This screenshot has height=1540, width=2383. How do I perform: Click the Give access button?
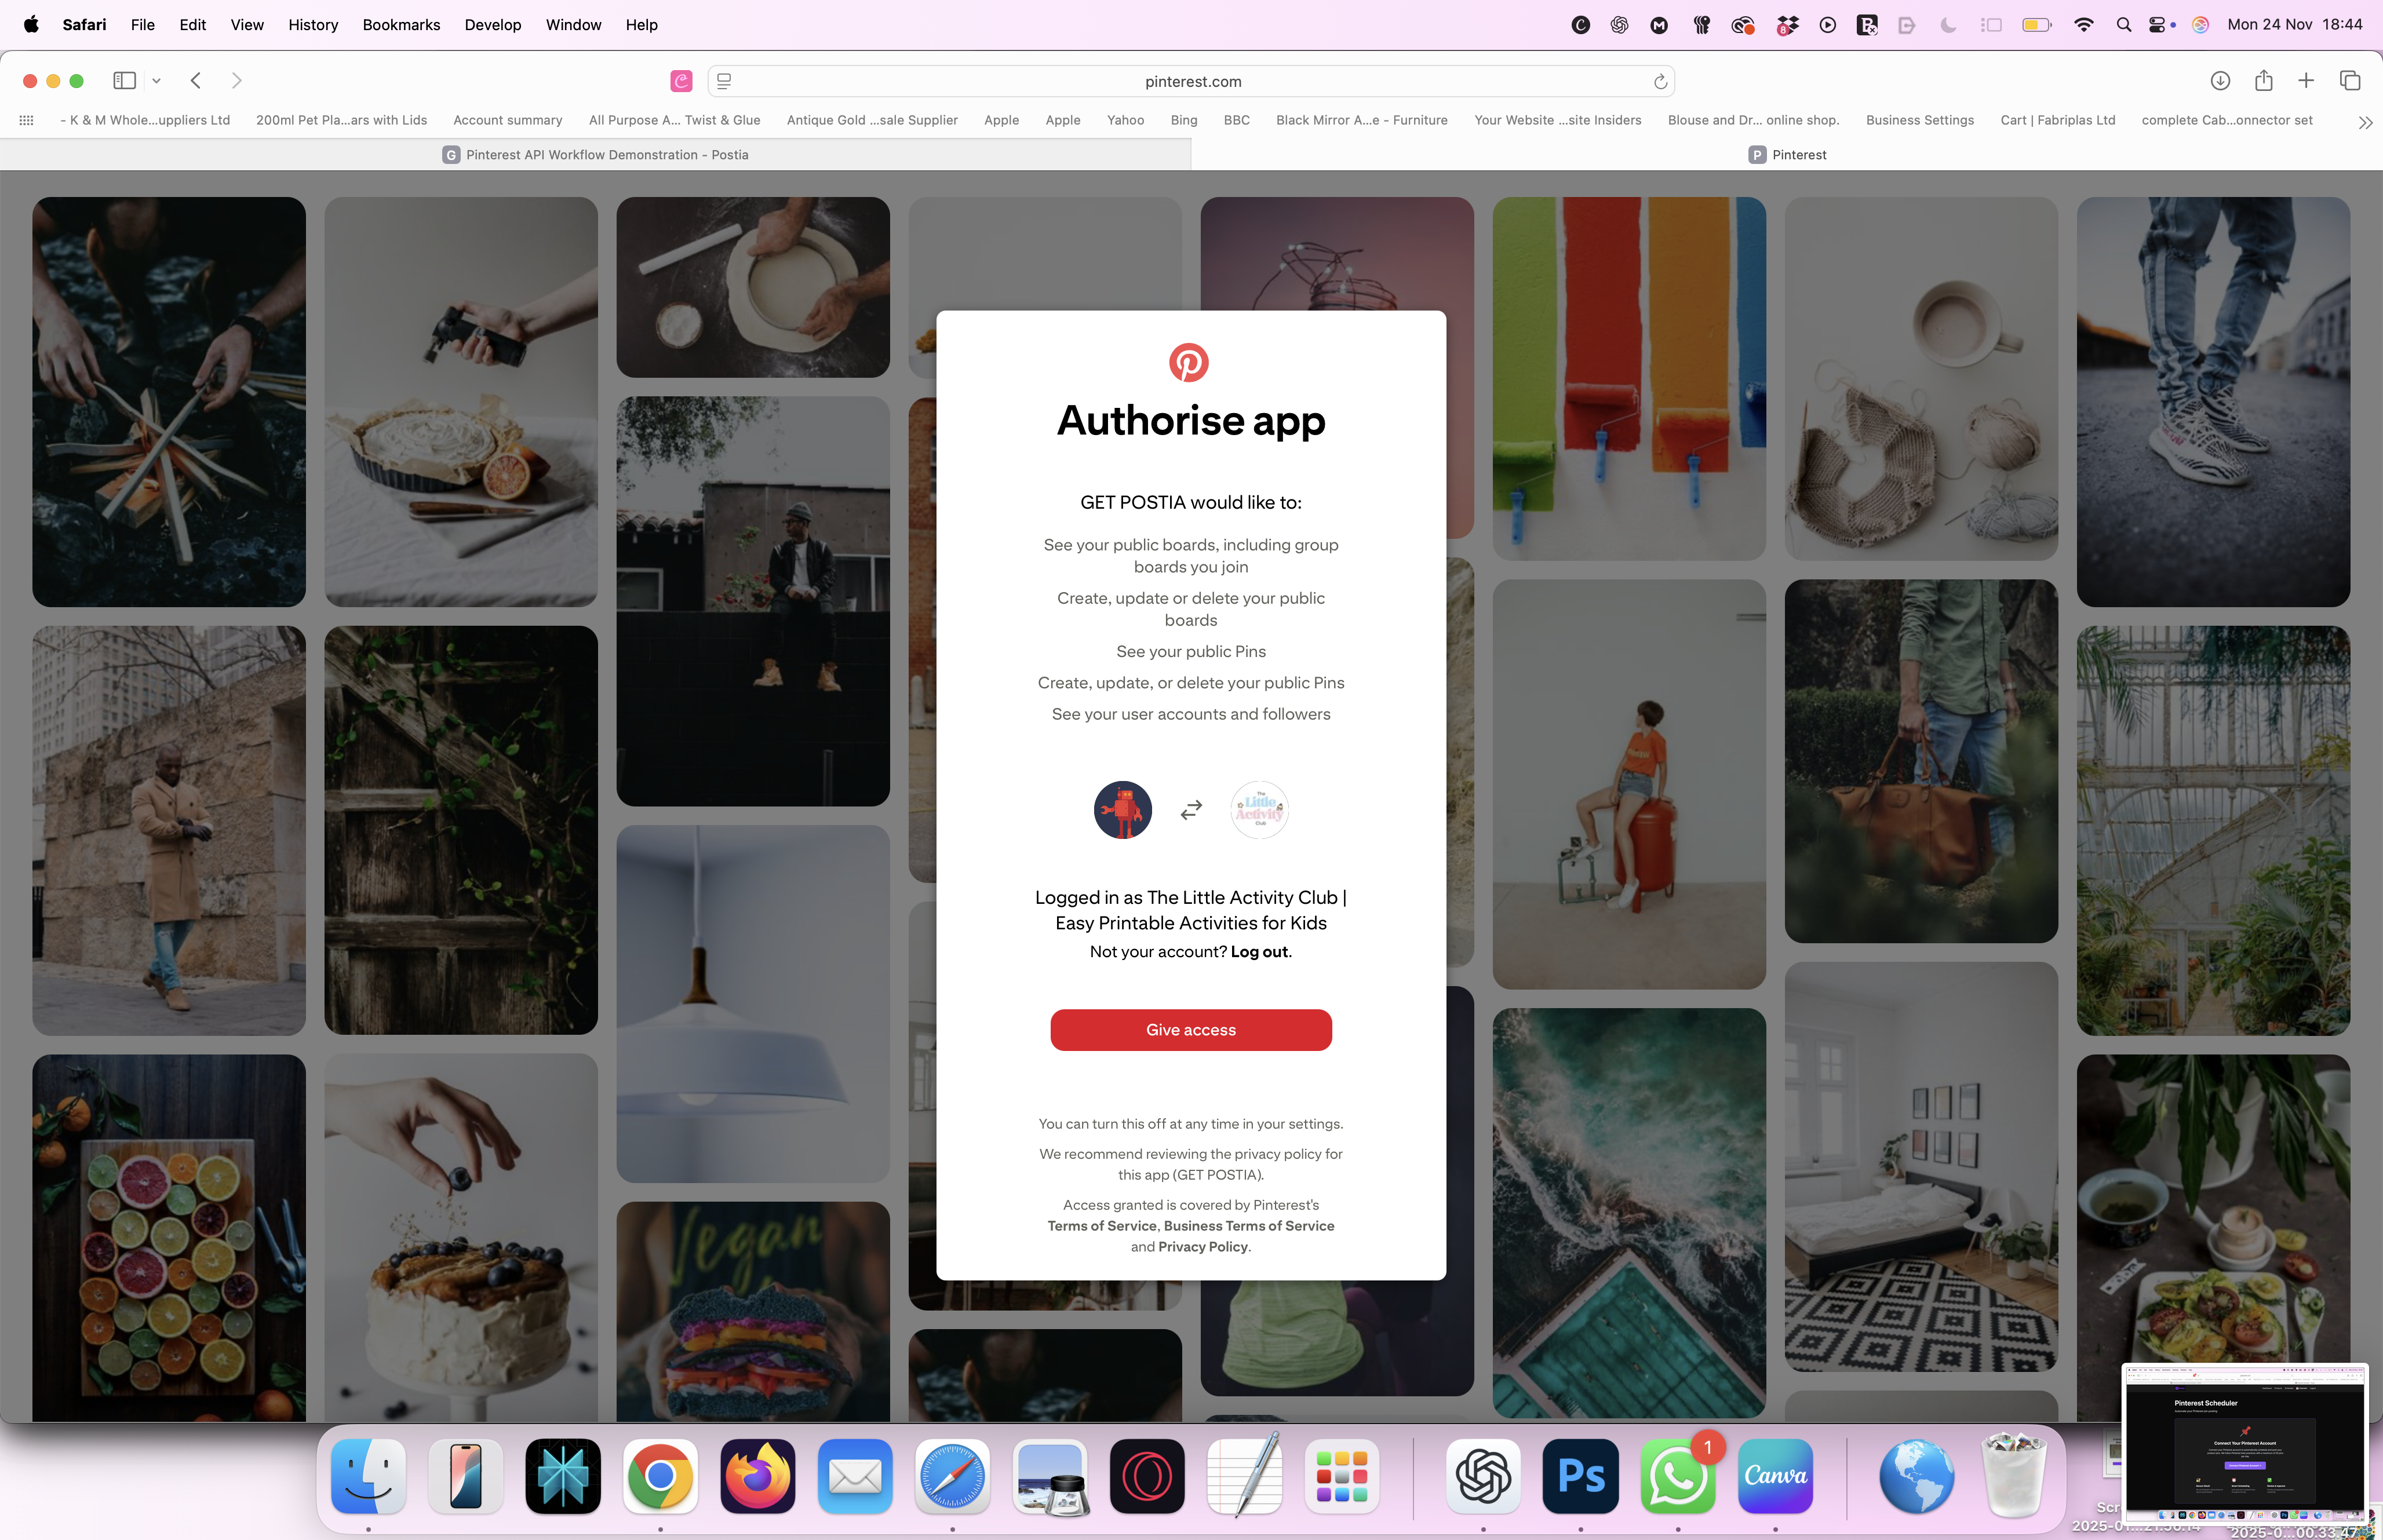coord(1190,1029)
